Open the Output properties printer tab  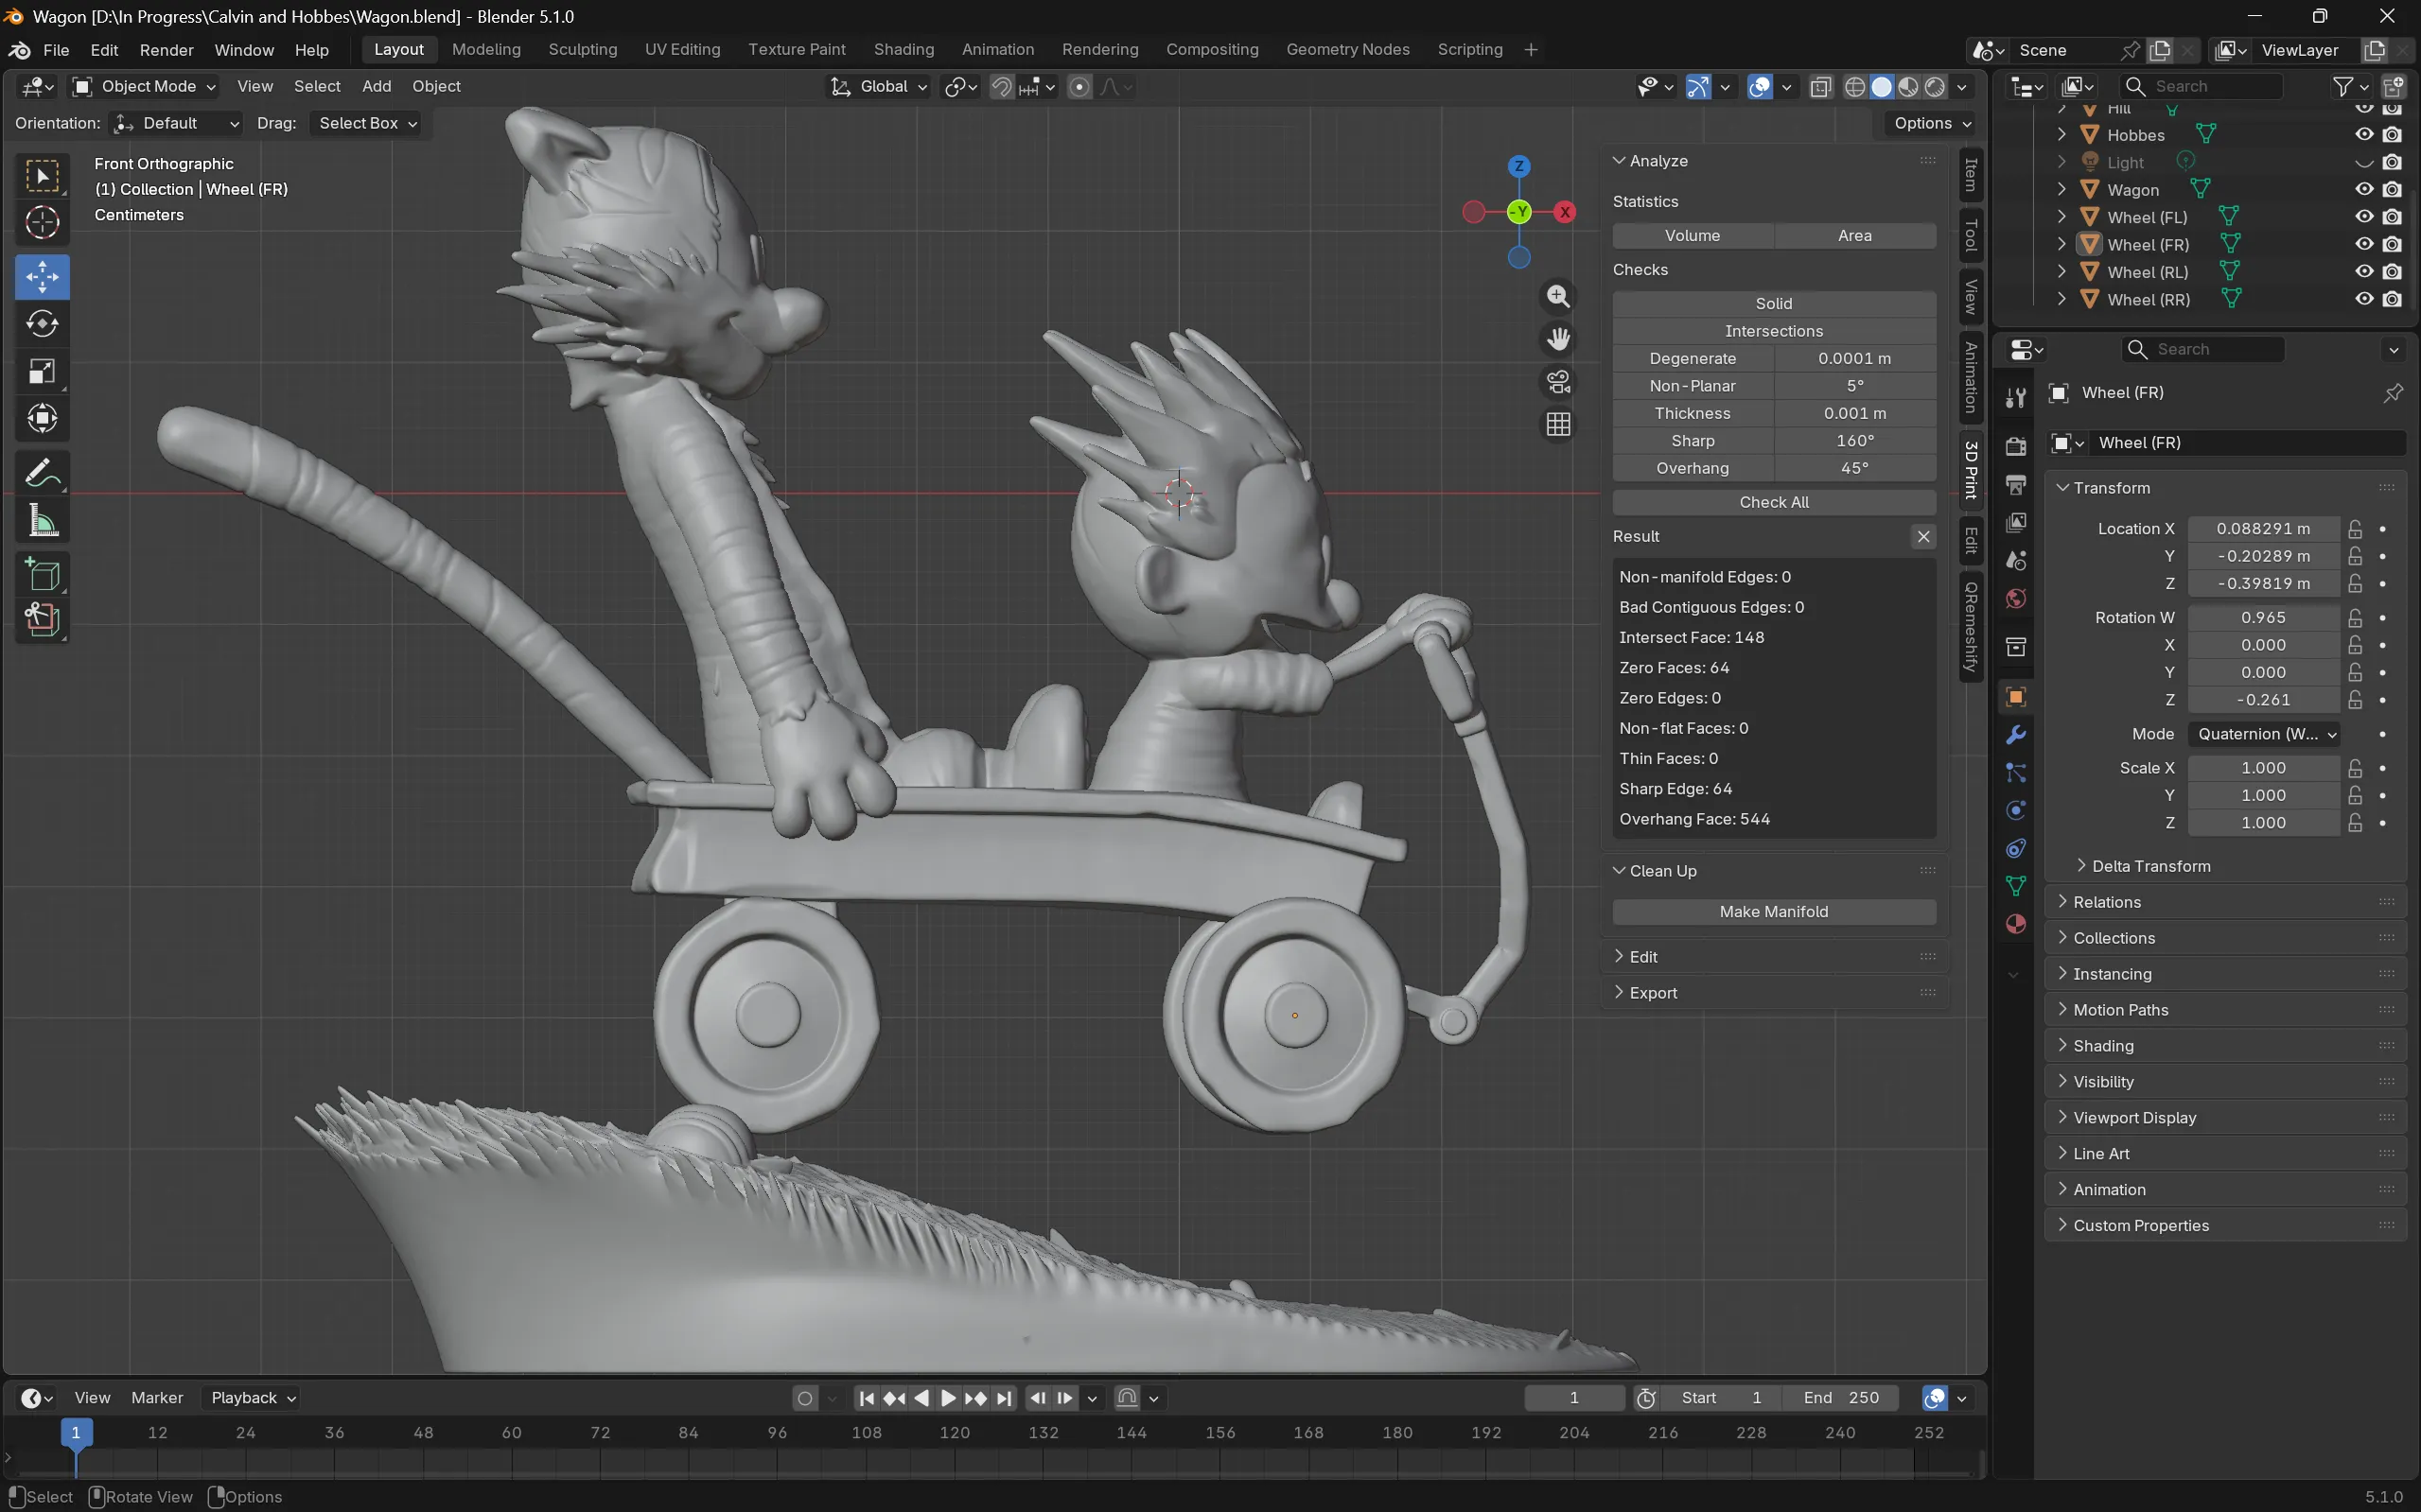pyautogui.click(x=2016, y=485)
